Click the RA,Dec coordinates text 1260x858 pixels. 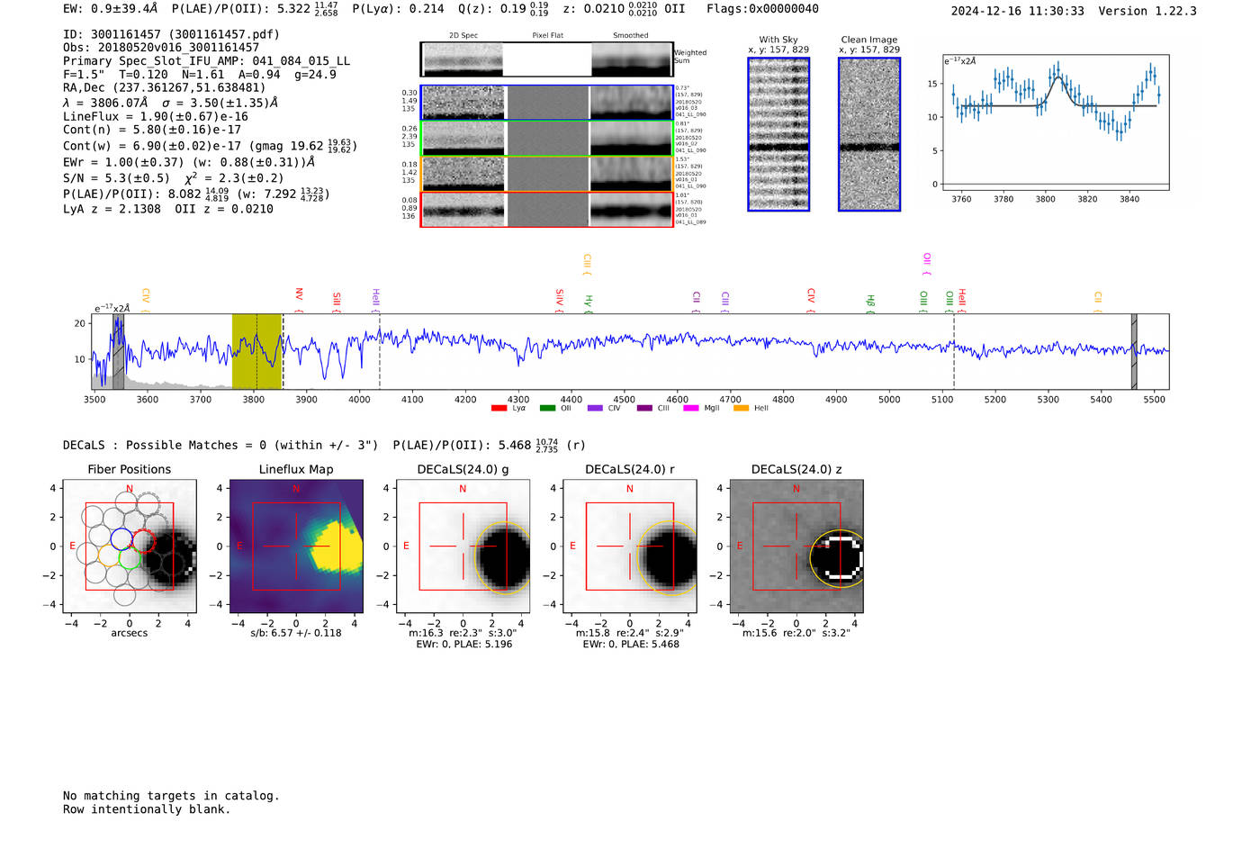point(164,88)
